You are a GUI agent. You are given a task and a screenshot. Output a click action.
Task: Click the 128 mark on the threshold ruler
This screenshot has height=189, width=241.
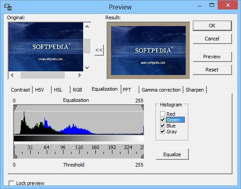point(79,147)
